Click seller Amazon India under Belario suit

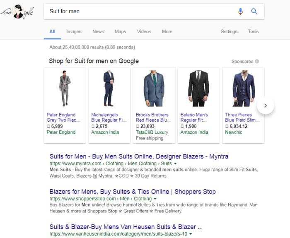[194, 132]
